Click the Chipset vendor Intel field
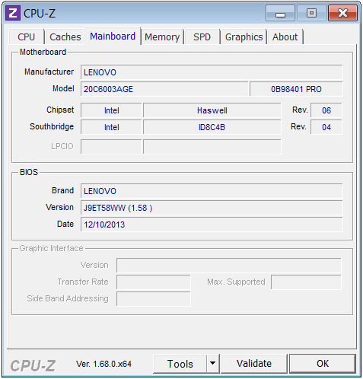This screenshot has width=363, height=379. [111, 110]
